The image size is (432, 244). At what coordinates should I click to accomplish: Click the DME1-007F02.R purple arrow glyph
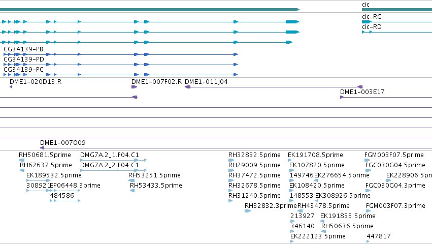pyautogui.click(x=134, y=87)
